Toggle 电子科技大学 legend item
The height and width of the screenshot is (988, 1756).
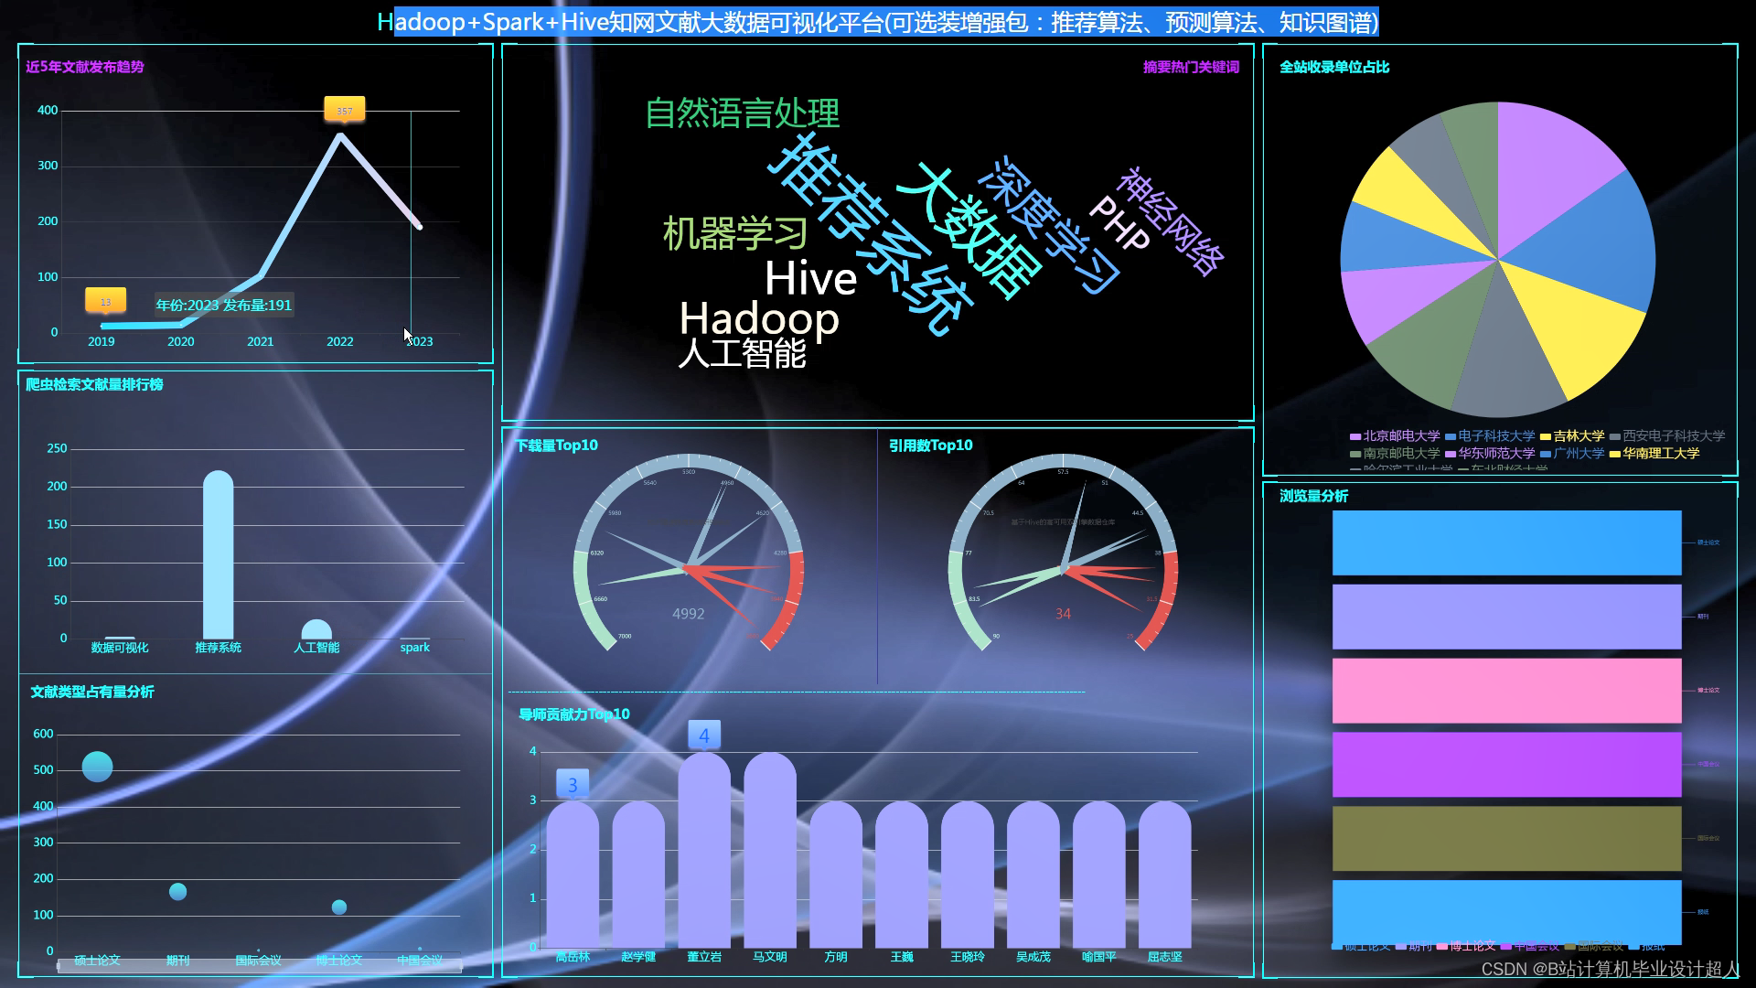click(x=1489, y=436)
